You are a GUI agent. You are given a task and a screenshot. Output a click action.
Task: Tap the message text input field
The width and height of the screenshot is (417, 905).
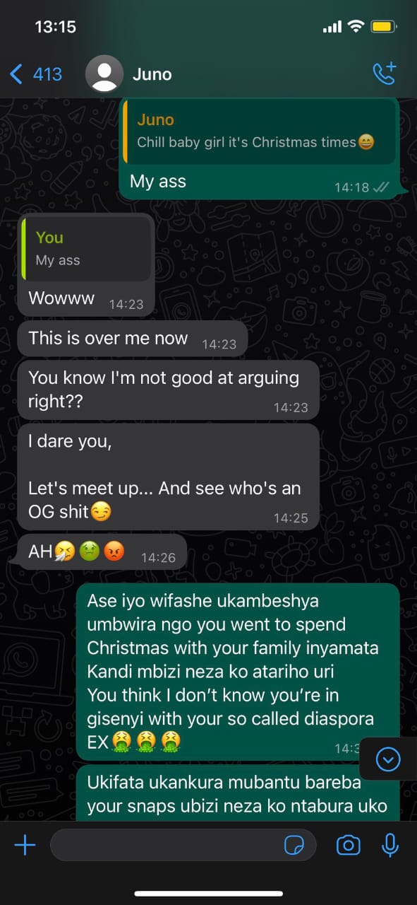coord(183,845)
